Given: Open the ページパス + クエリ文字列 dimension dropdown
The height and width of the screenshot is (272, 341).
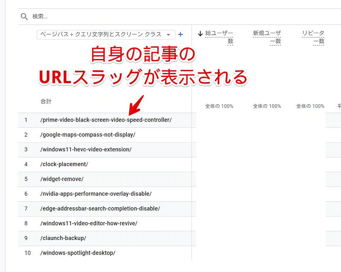Looking at the screenshot, I should pyautogui.click(x=106, y=34).
